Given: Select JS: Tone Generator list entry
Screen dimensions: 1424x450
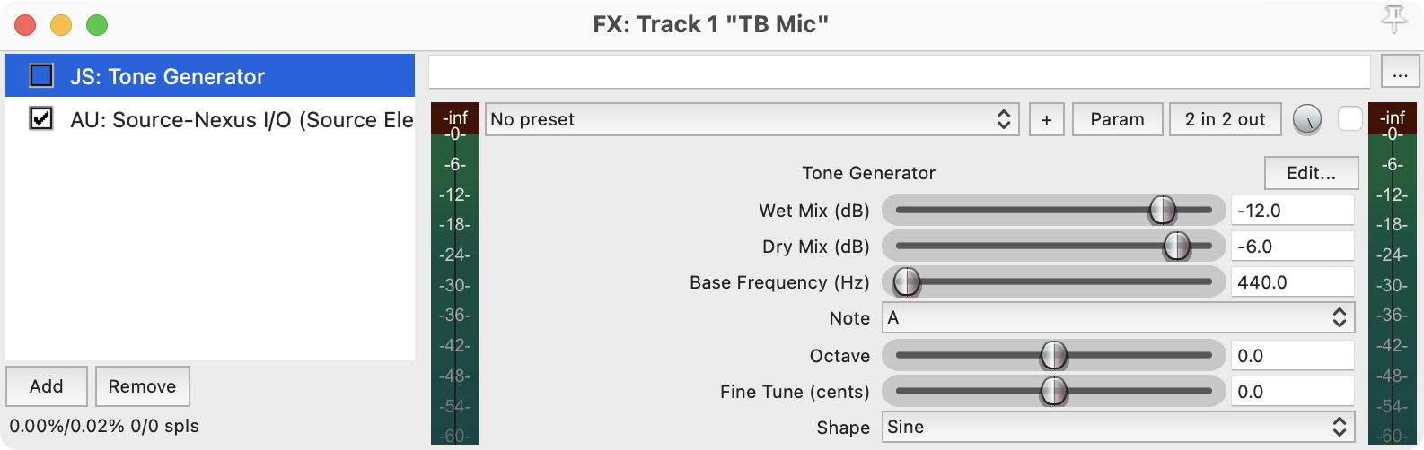Looking at the screenshot, I should [167, 76].
